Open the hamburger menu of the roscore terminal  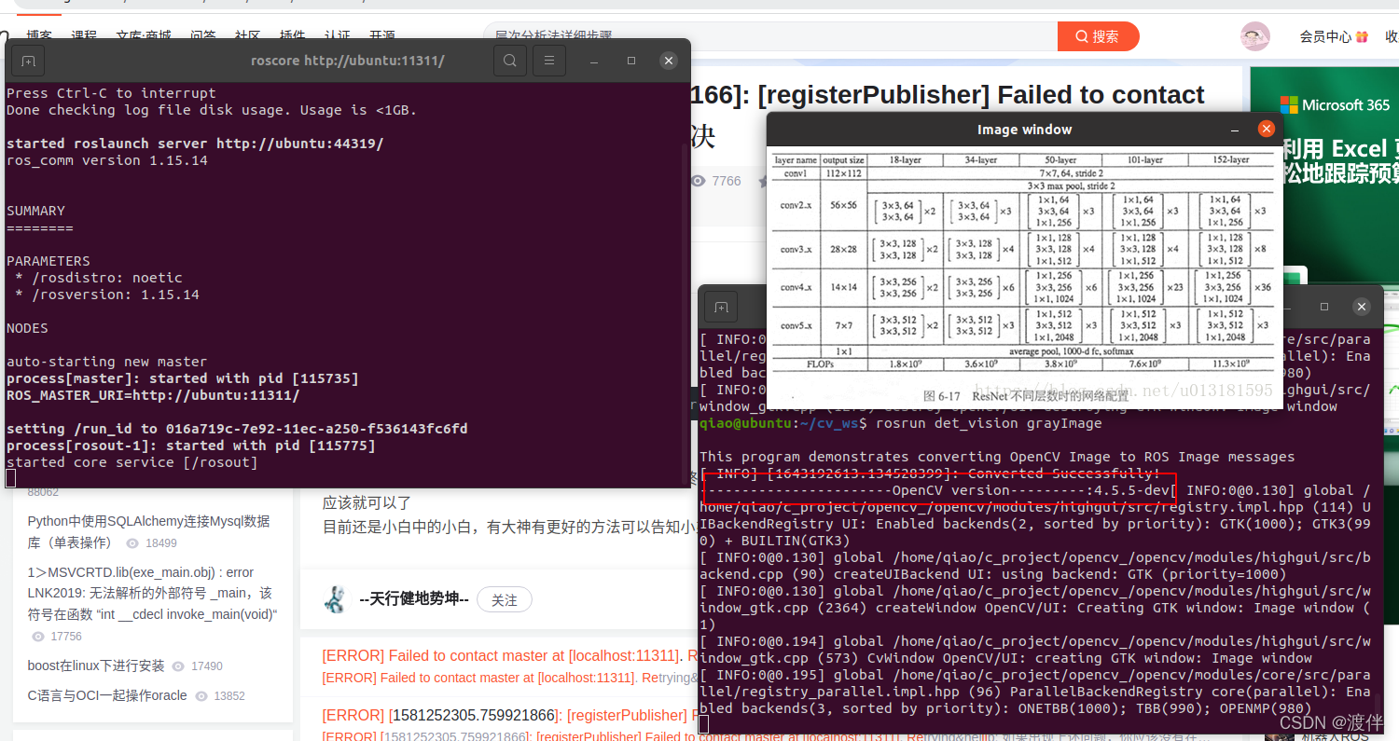tap(548, 60)
